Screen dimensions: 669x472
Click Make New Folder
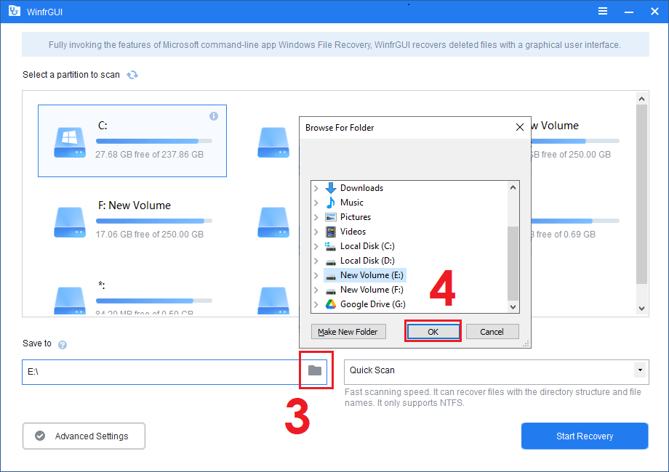pos(348,332)
